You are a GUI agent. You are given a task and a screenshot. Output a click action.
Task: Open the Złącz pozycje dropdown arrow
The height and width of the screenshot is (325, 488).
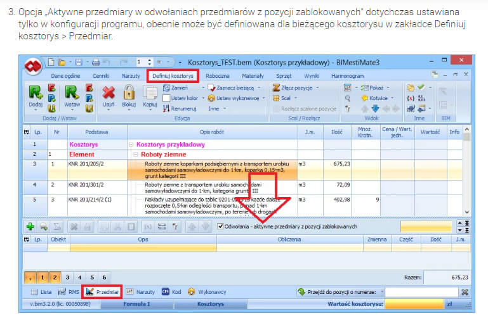click(x=317, y=88)
